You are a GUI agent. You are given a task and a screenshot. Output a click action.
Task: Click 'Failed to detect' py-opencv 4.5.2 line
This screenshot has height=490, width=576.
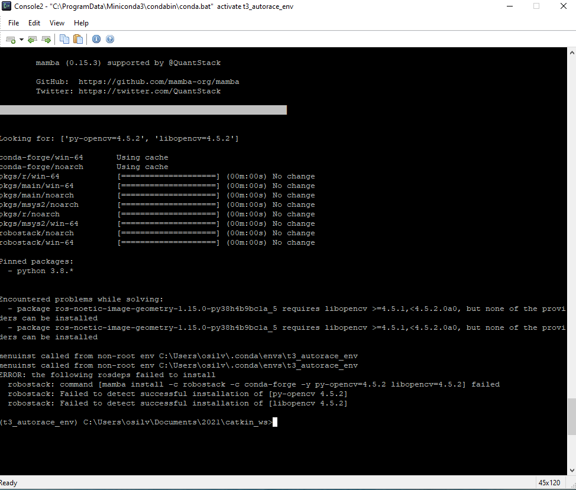(x=177, y=394)
